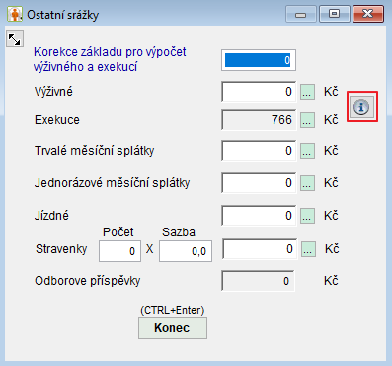Open the ellipsis button beside Stravenky total
This screenshot has width=392, height=366.
tap(308, 249)
